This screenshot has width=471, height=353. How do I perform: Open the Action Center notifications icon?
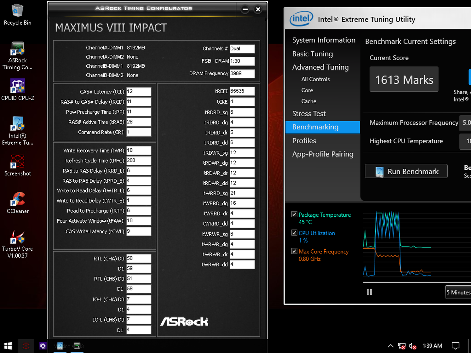pyautogui.click(x=455, y=346)
